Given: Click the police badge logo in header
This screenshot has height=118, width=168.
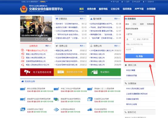Looking at the screenshot, I should tap(24, 9).
